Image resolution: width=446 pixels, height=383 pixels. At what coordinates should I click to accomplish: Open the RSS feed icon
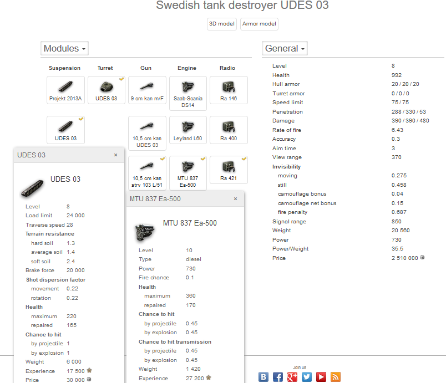tap(336, 377)
